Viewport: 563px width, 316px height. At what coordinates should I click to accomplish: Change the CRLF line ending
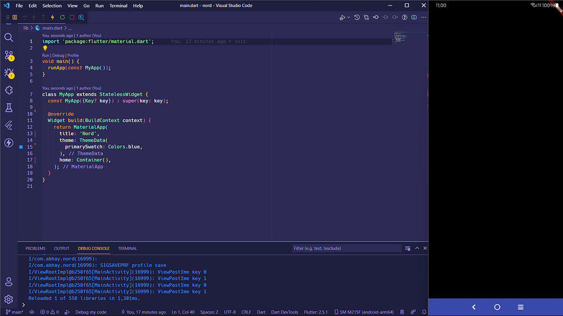pyautogui.click(x=246, y=312)
